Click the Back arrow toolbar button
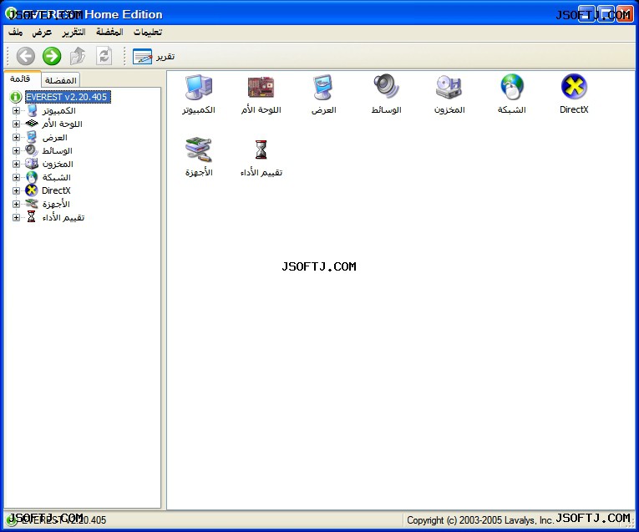This screenshot has width=639, height=532. pyautogui.click(x=25, y=56)
